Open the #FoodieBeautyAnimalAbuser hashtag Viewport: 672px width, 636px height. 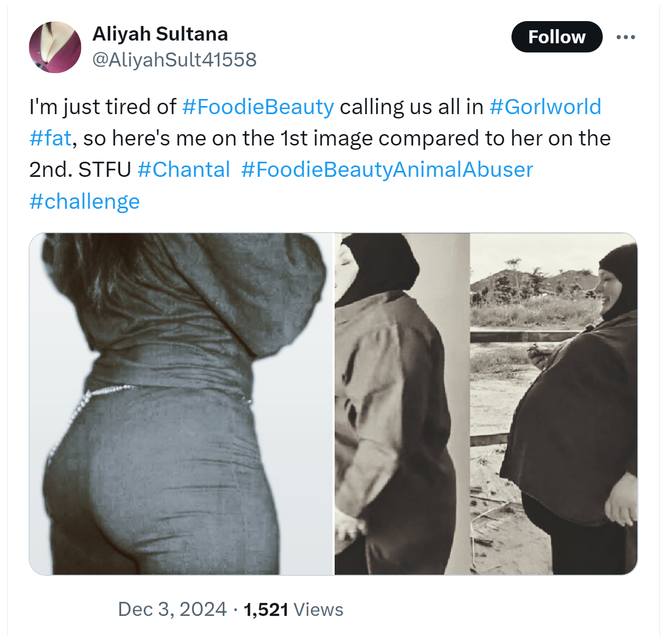(x=387, y=170)
